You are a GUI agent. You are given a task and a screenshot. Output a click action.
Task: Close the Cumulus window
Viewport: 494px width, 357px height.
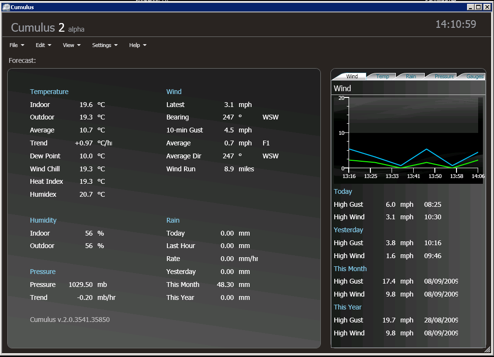pos(487,7)
